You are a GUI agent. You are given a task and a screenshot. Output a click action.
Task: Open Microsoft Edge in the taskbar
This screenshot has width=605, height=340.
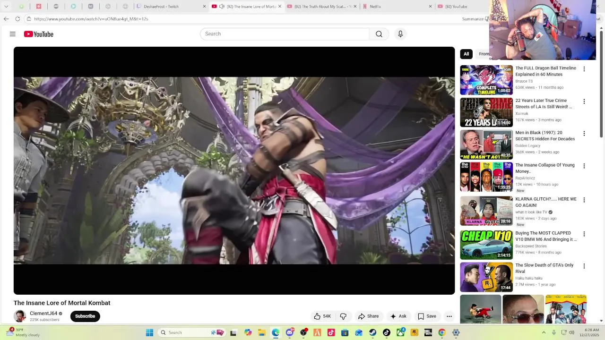point(276,332)
